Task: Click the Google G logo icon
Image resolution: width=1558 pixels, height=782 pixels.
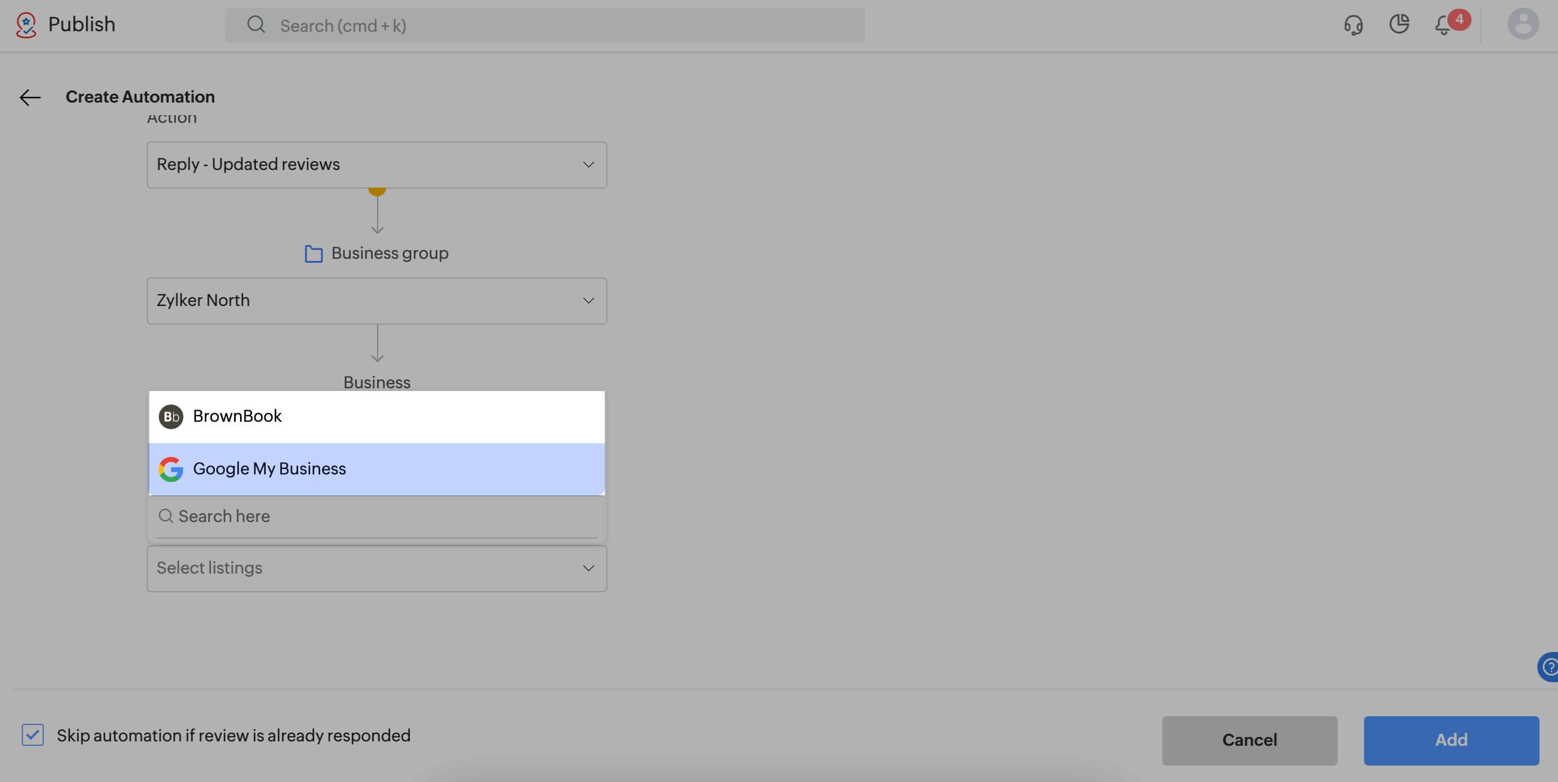Action: 170,469
